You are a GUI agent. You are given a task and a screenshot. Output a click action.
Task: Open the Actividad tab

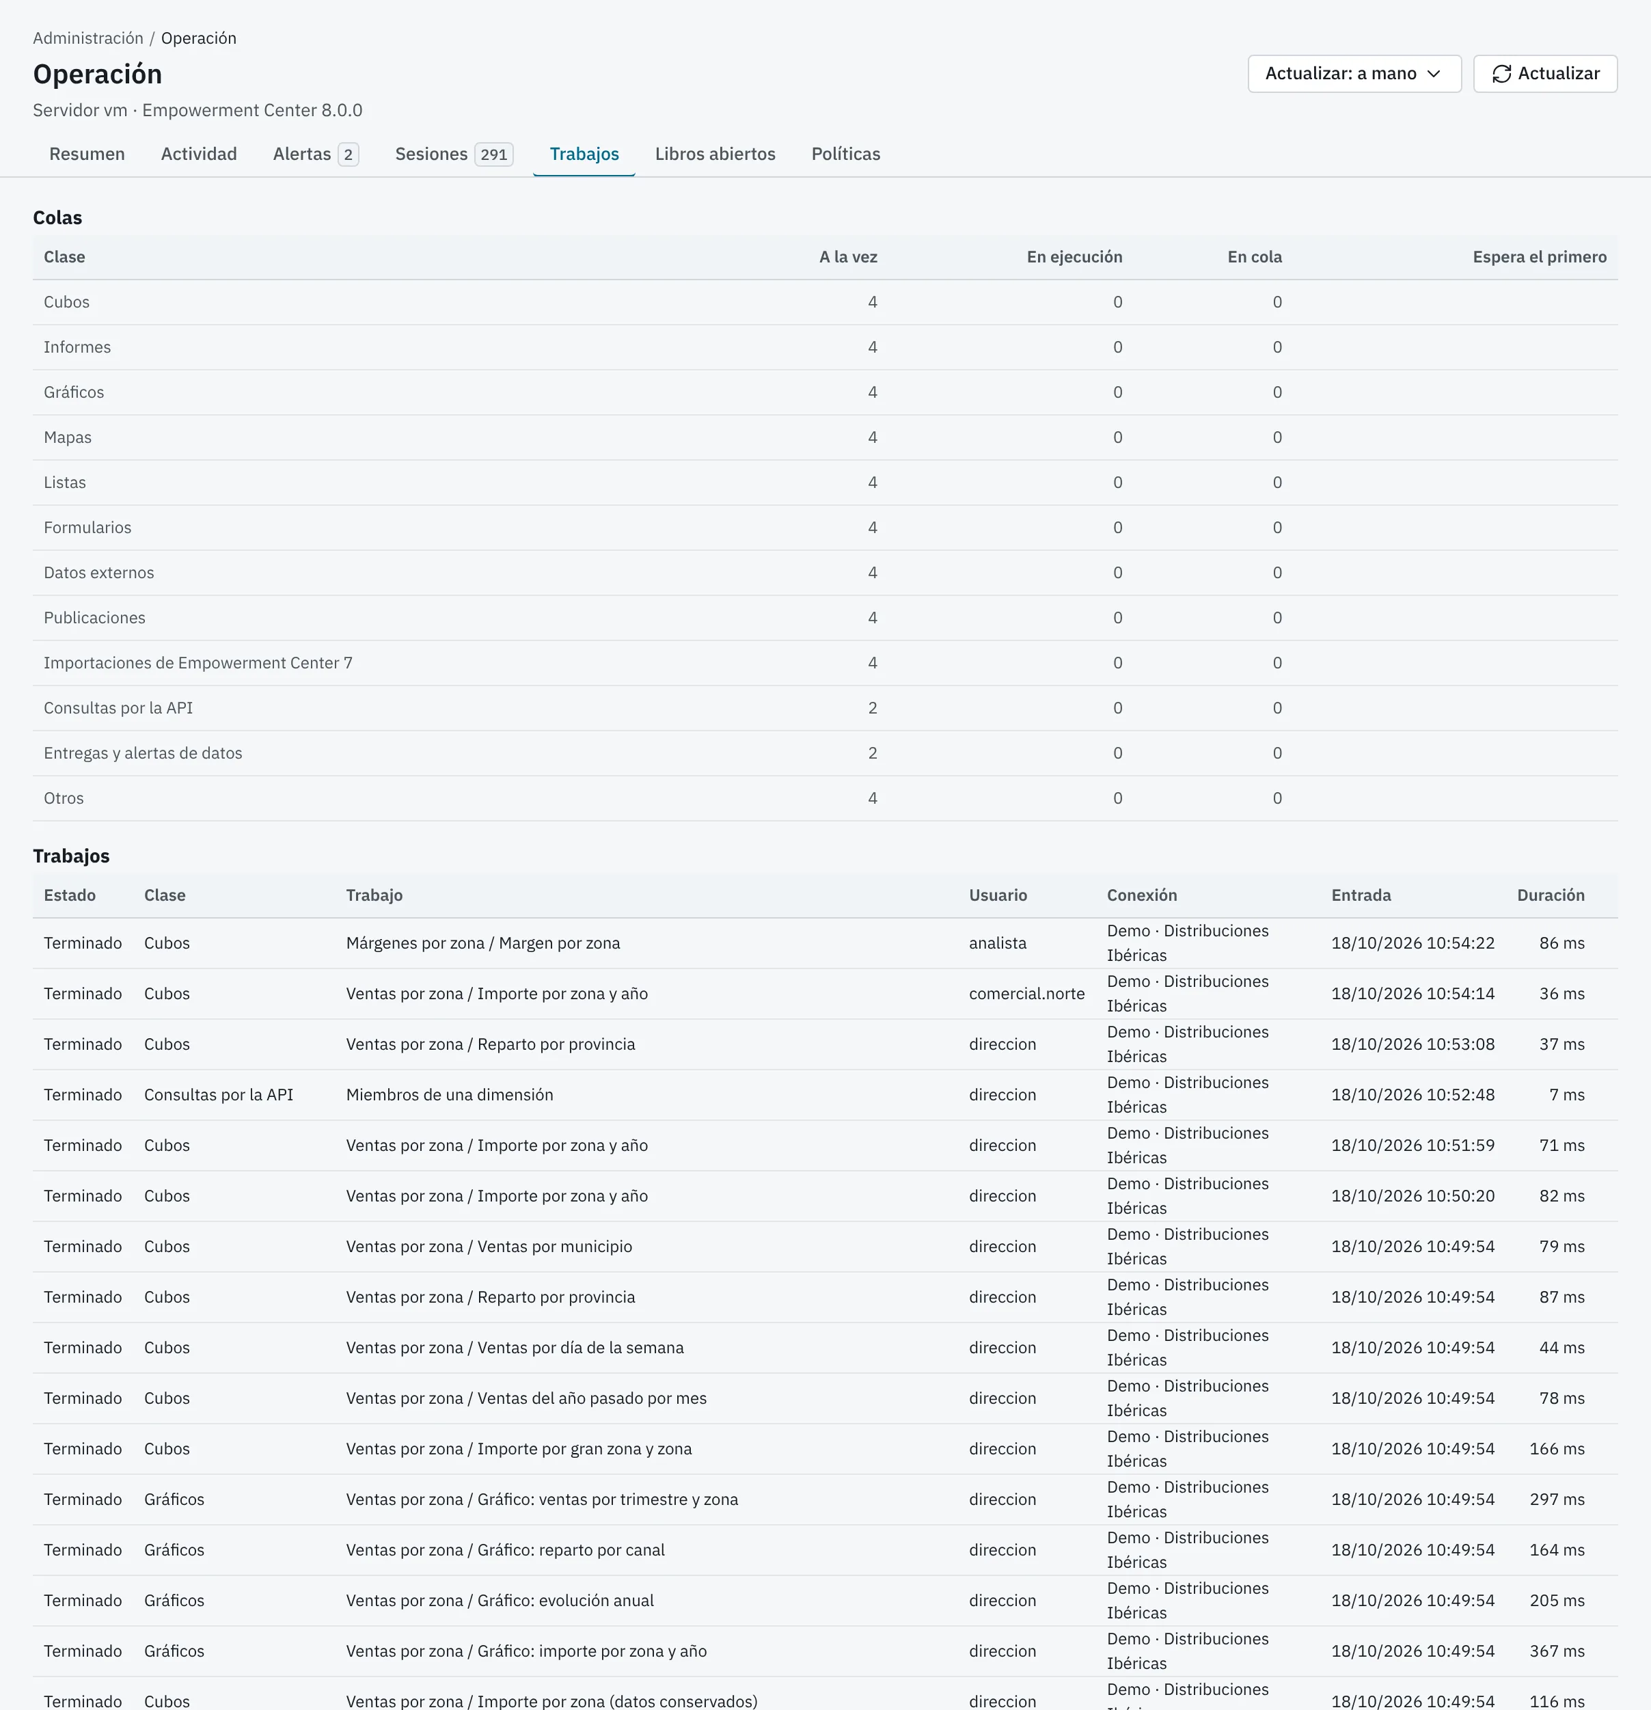(199, 154)
